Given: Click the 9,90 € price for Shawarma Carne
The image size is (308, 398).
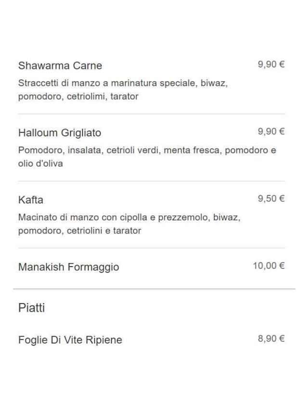Looking at the screenshot, I should click(x=271, y=64).
